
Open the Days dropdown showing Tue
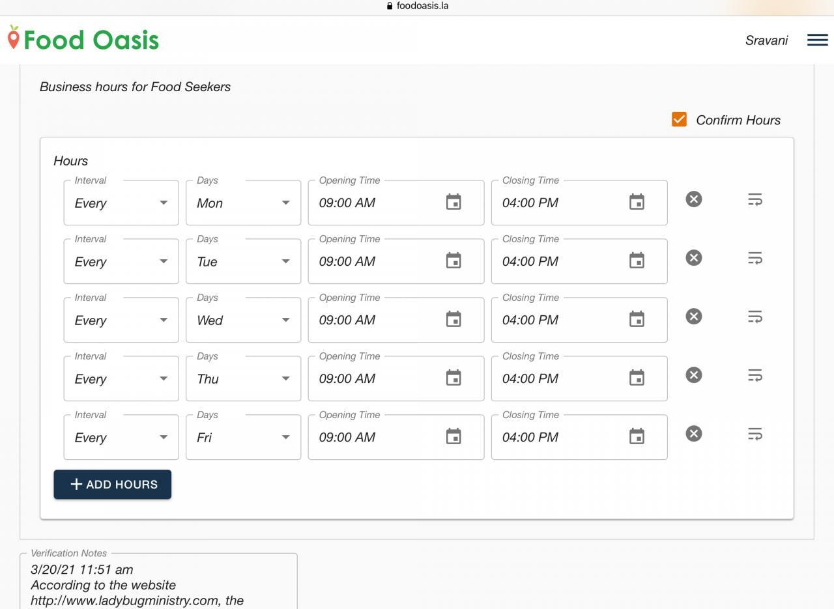244,261
